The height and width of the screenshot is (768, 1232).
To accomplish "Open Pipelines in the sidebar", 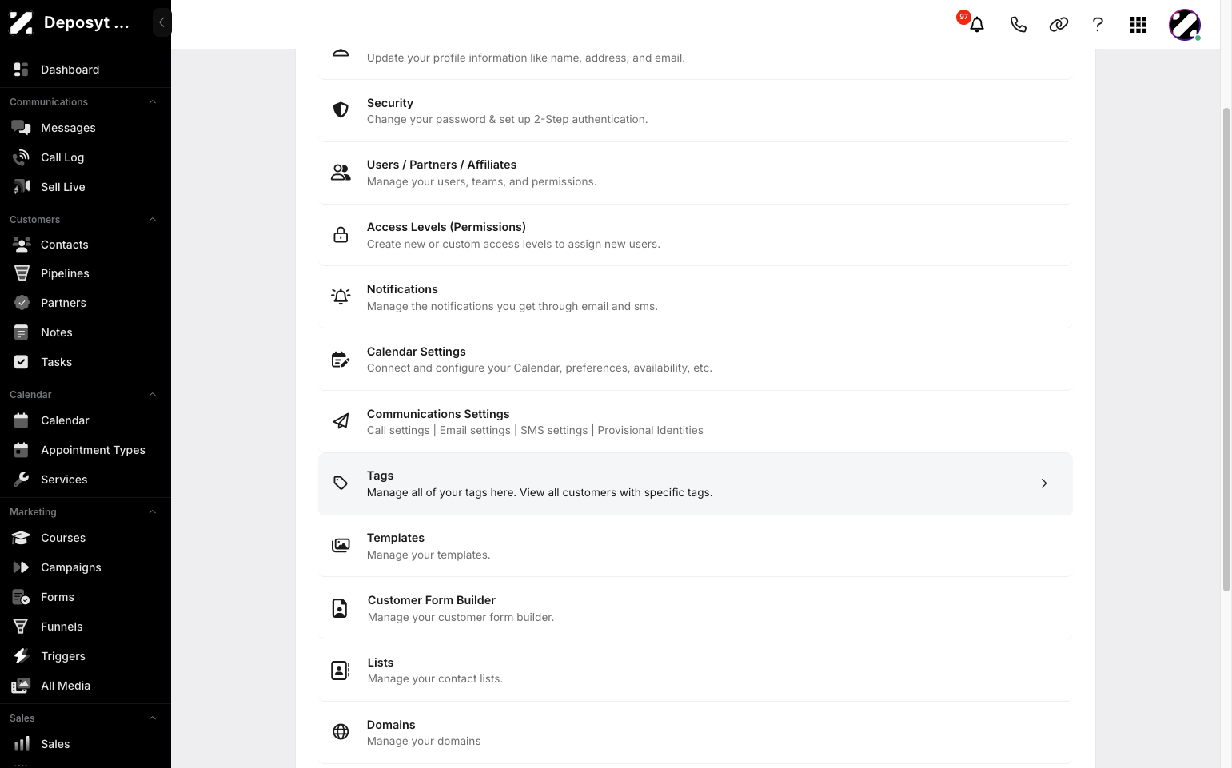I will [86, 273].
